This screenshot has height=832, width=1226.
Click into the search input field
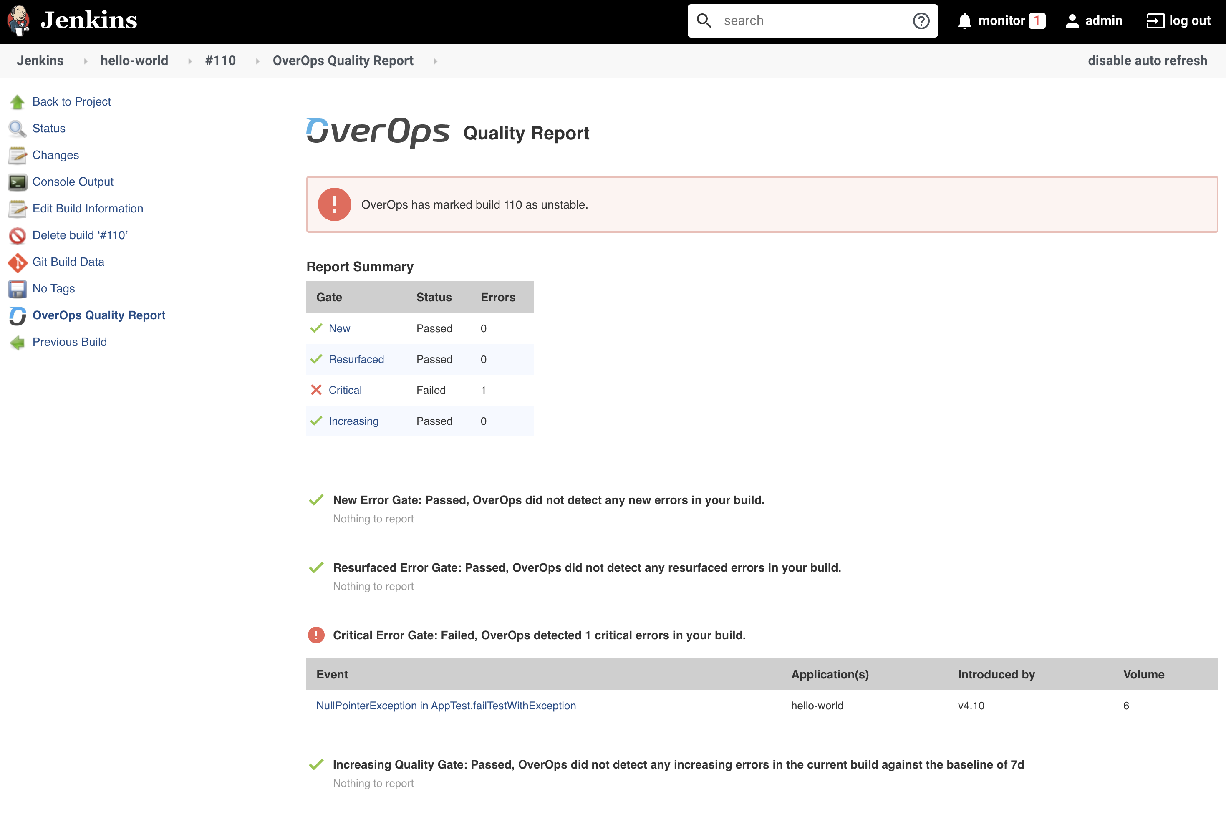pyautogui.click(x=812, y=20)
